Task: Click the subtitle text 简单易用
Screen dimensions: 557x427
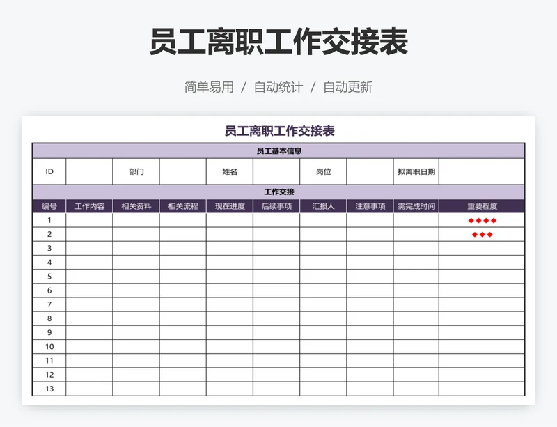Action: point(209,87)
